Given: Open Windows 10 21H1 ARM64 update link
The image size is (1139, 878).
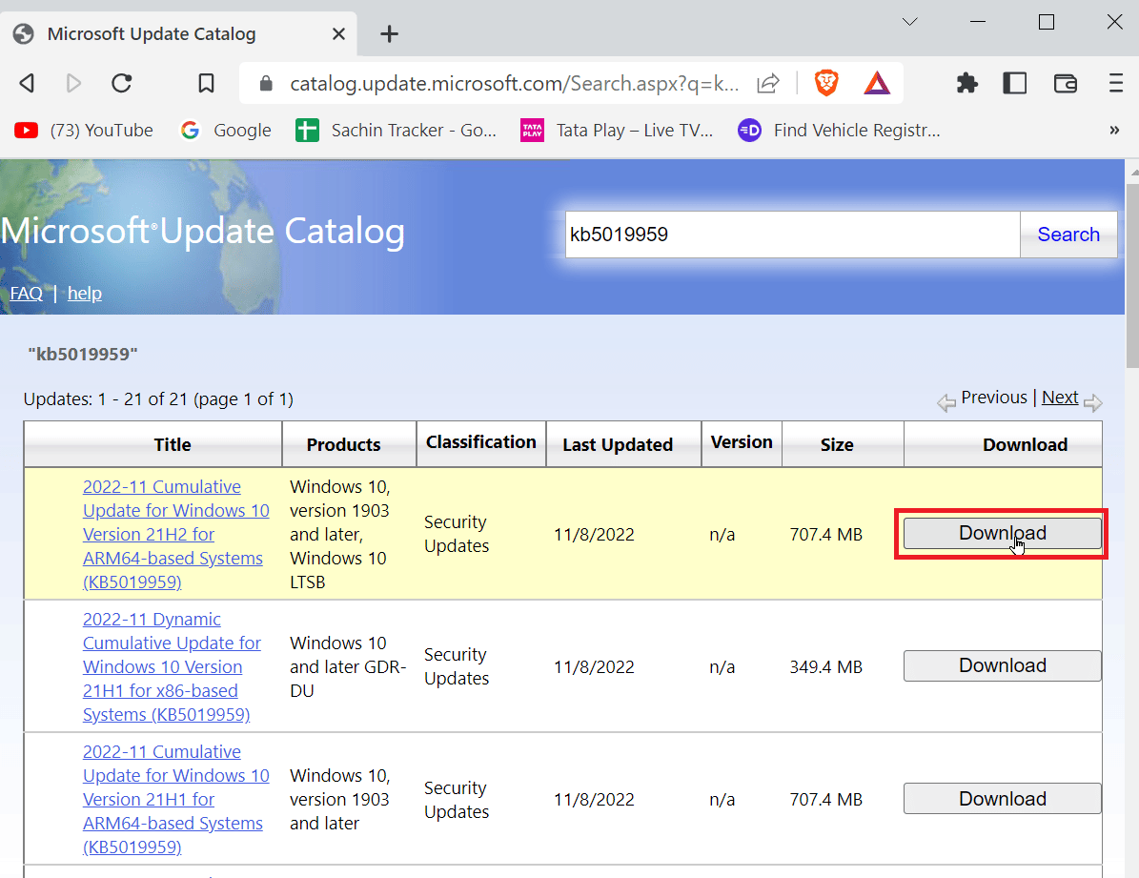Looking at the screenshot, I should pos(175,800).
